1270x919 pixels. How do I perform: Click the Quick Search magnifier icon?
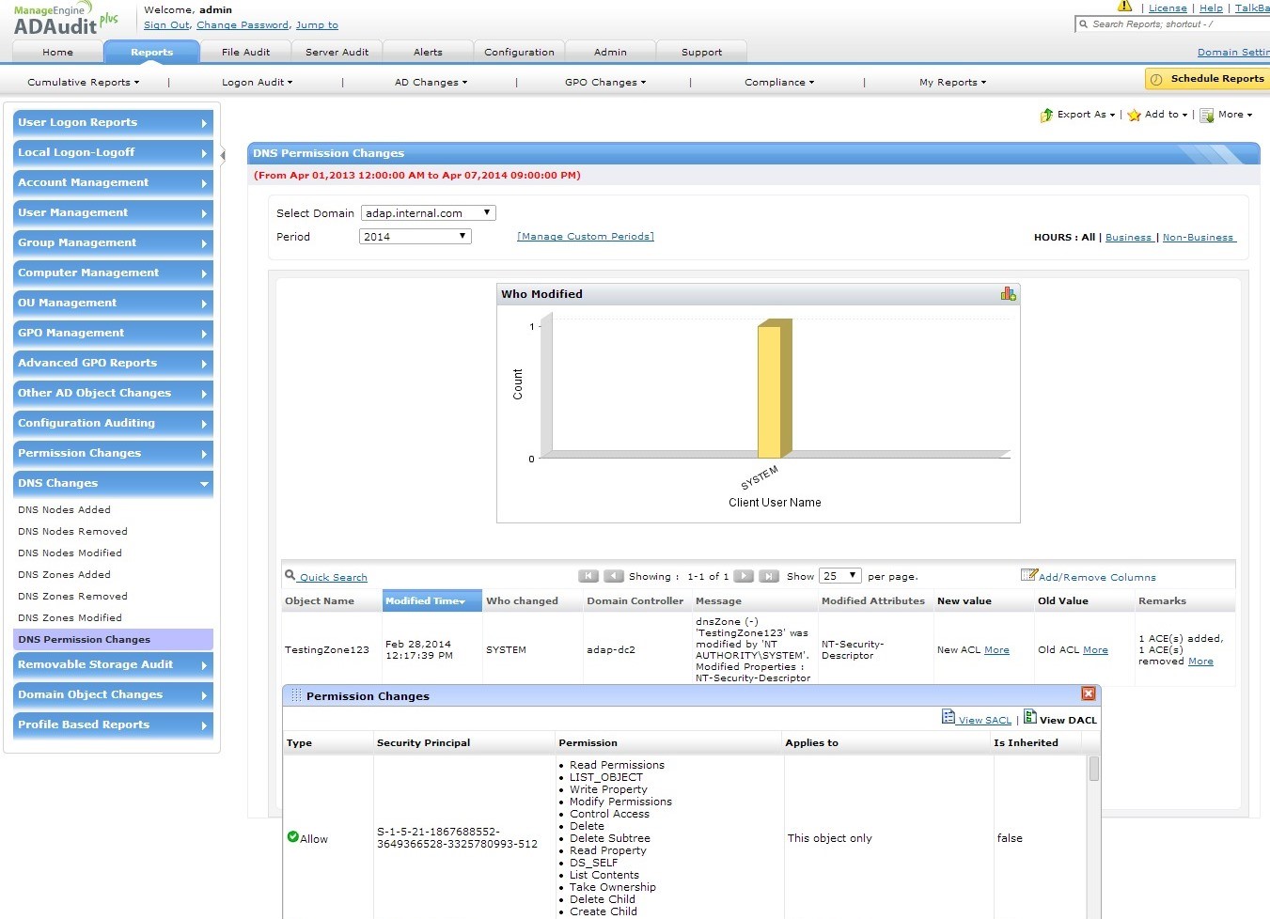[290, 575]
